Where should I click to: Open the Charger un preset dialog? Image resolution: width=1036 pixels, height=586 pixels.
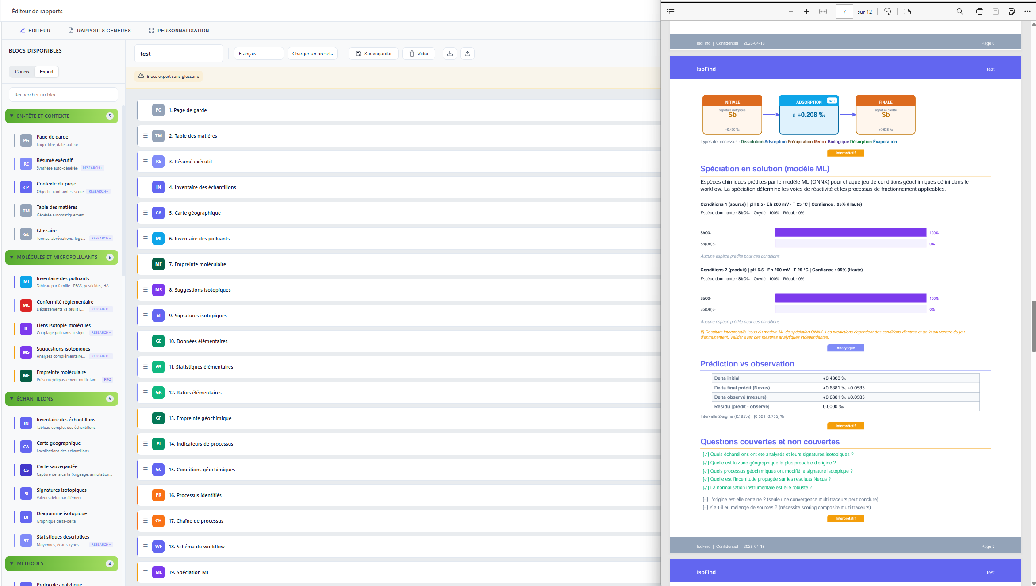point(312,53)
